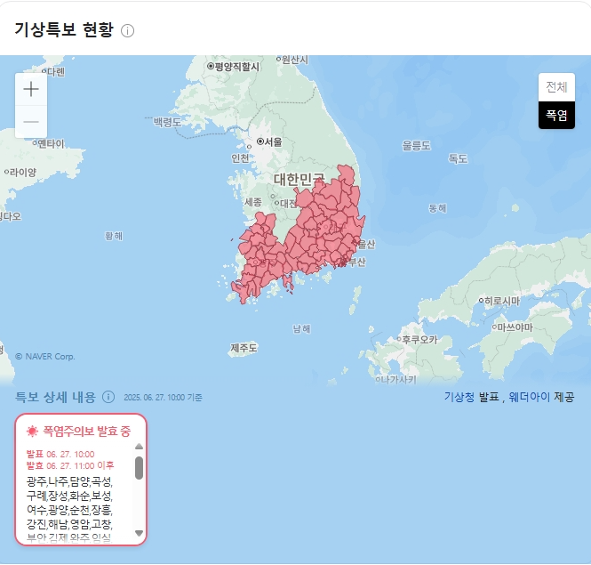Click the advisory card scrollbar thumb
This screenshot has height=565, width=591.
click(139, 468)
